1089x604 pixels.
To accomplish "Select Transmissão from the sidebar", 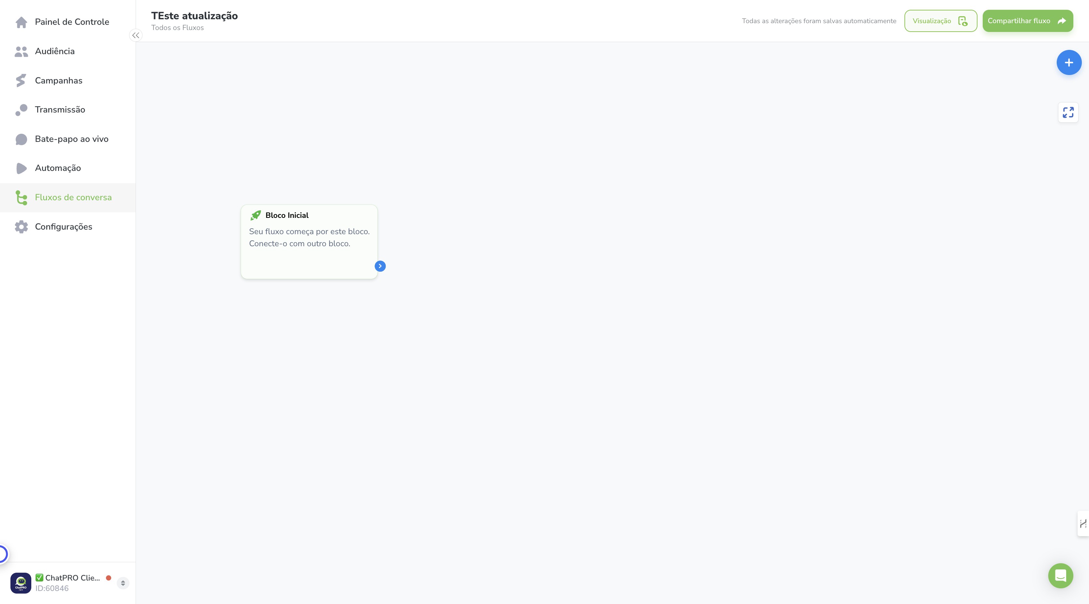I will 67,110.
